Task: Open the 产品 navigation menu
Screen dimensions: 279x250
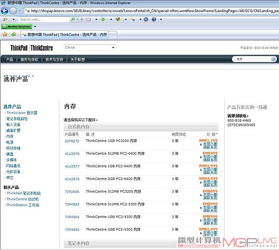Action: [x=10, y=59]
